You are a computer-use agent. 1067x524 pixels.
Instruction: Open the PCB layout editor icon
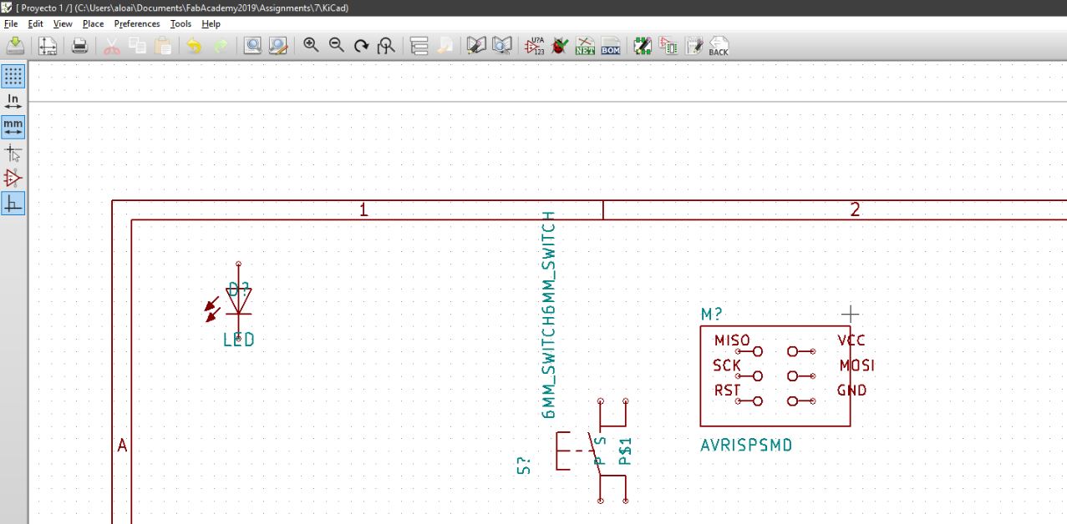643,46
